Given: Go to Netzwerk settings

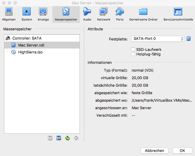Looking at the screenshot, I should pyautogui.click(x=104, y=14).
